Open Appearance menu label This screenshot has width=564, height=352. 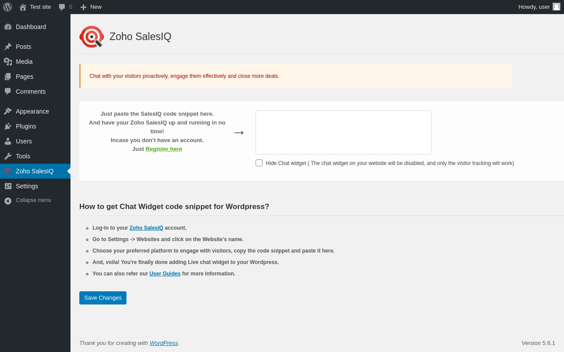pos(33,111)
